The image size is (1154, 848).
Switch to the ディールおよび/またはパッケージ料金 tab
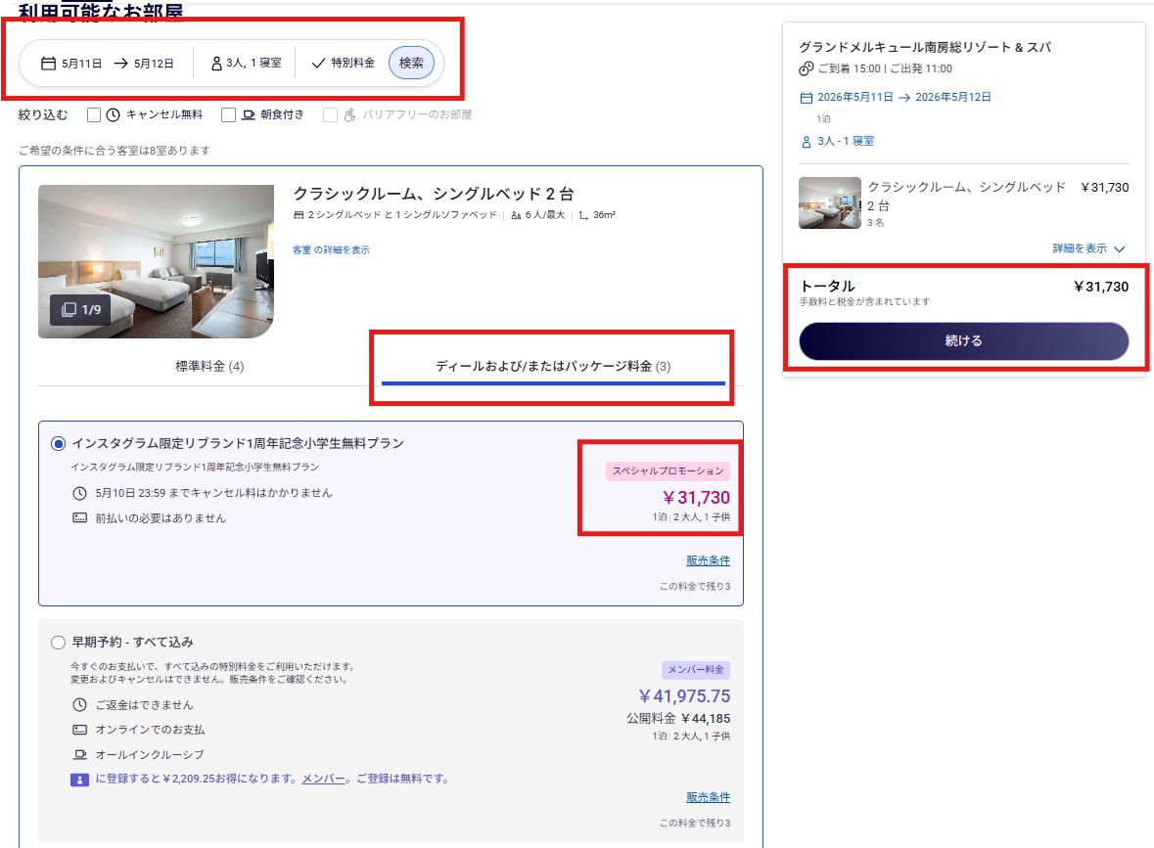(x=553, y=367)
